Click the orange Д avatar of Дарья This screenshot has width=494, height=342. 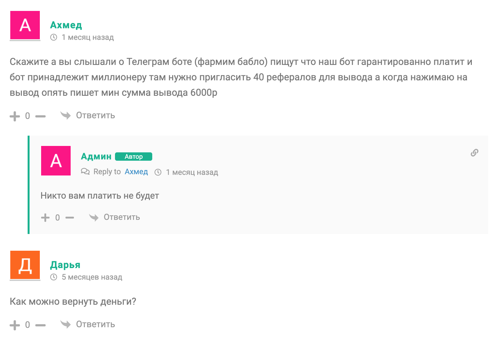tap(25, 265)
